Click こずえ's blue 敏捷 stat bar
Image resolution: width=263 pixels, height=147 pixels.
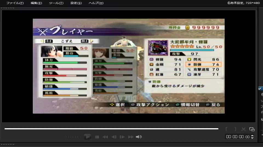65,89
